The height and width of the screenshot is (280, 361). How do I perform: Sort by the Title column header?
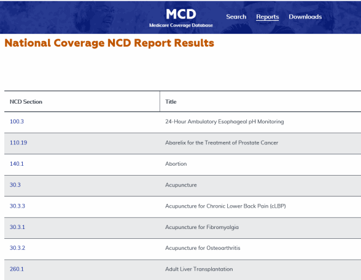coord(171,102)
